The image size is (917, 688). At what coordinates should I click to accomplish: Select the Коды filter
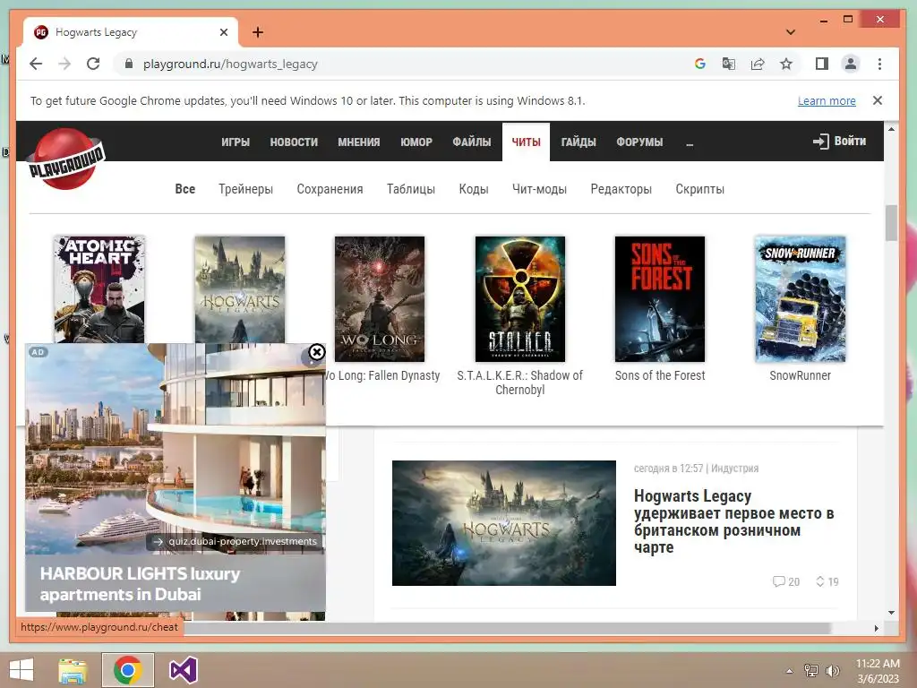click(473, 189)
